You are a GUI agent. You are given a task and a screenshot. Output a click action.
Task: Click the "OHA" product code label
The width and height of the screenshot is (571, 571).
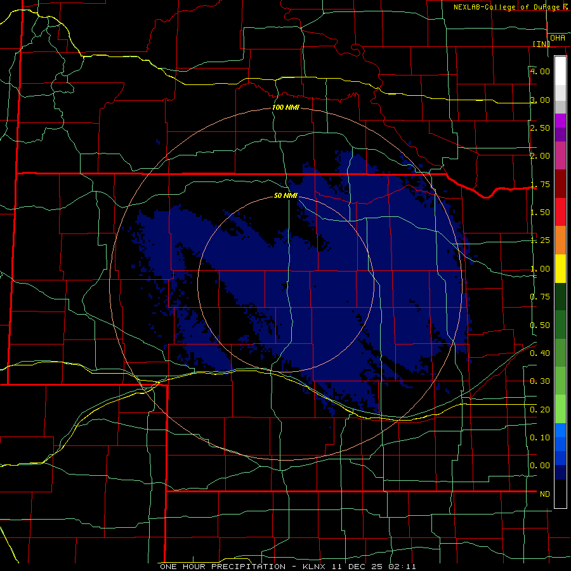pyautogui.click(x=558, y=38)
